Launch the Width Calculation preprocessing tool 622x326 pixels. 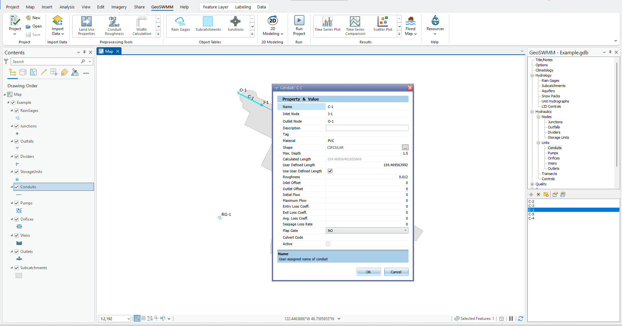click(142, 25)
